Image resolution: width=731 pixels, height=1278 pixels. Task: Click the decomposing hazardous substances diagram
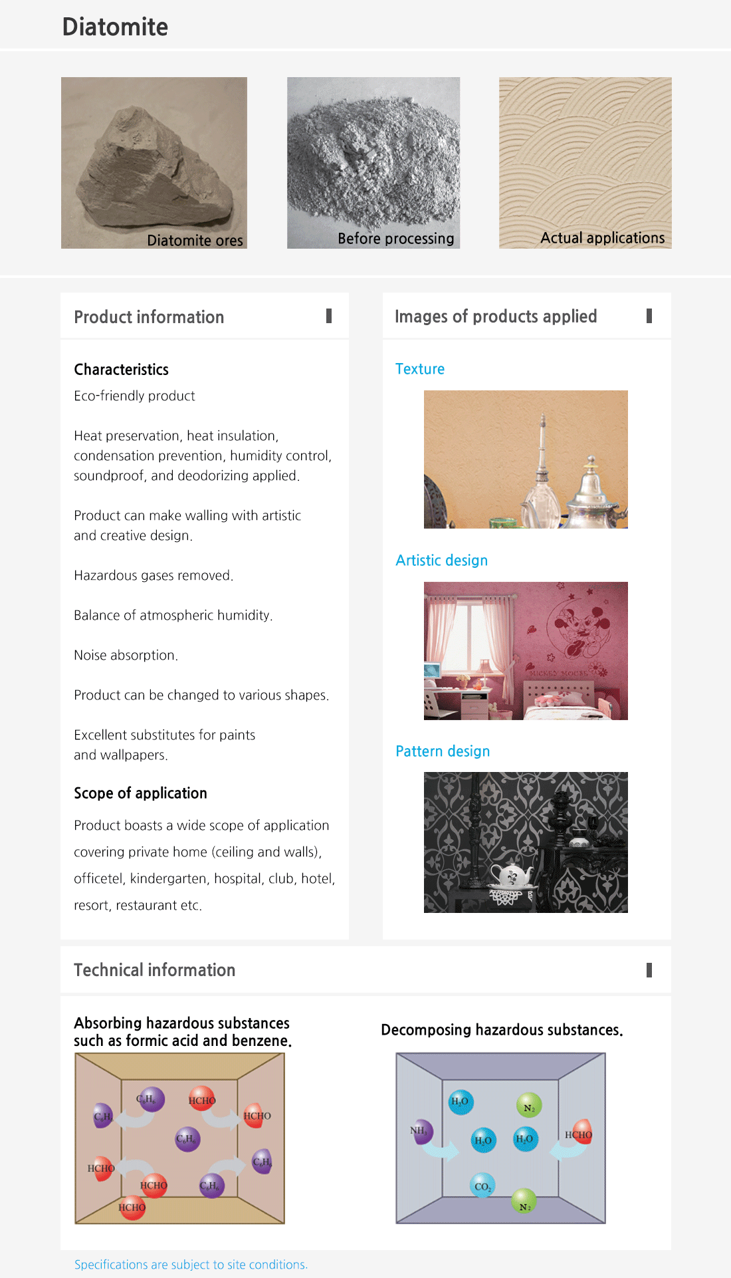(501, 1138)
